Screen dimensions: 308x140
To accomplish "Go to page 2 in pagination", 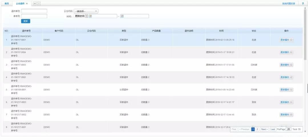I will (x=257, y=129).
